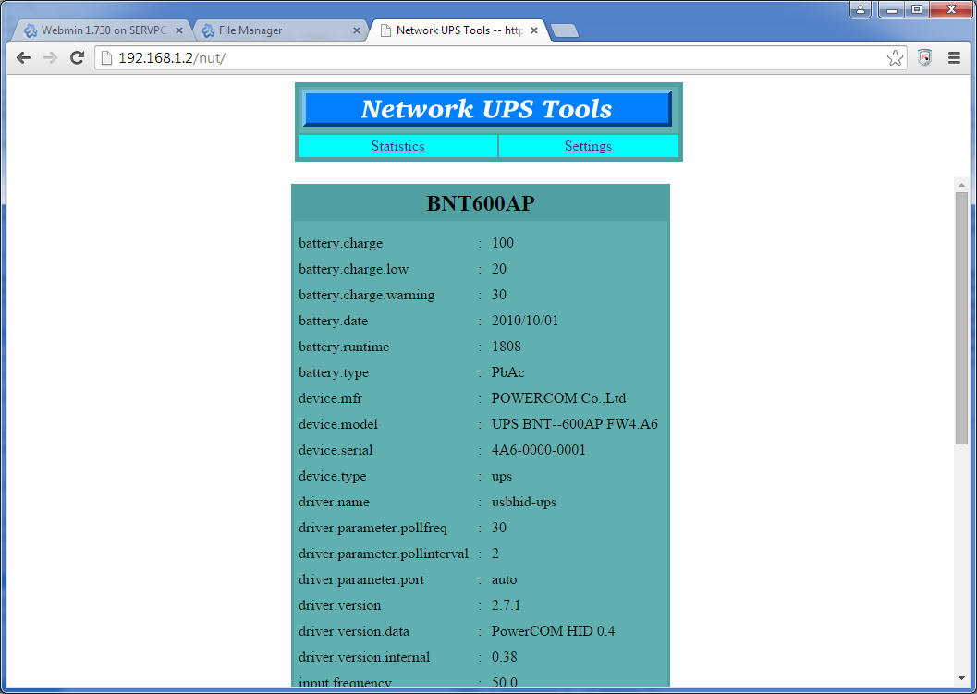Screen dimensions: 977x694
Task: Click the PowerCOM HID 0.4 value
Action: coord(553,631)
